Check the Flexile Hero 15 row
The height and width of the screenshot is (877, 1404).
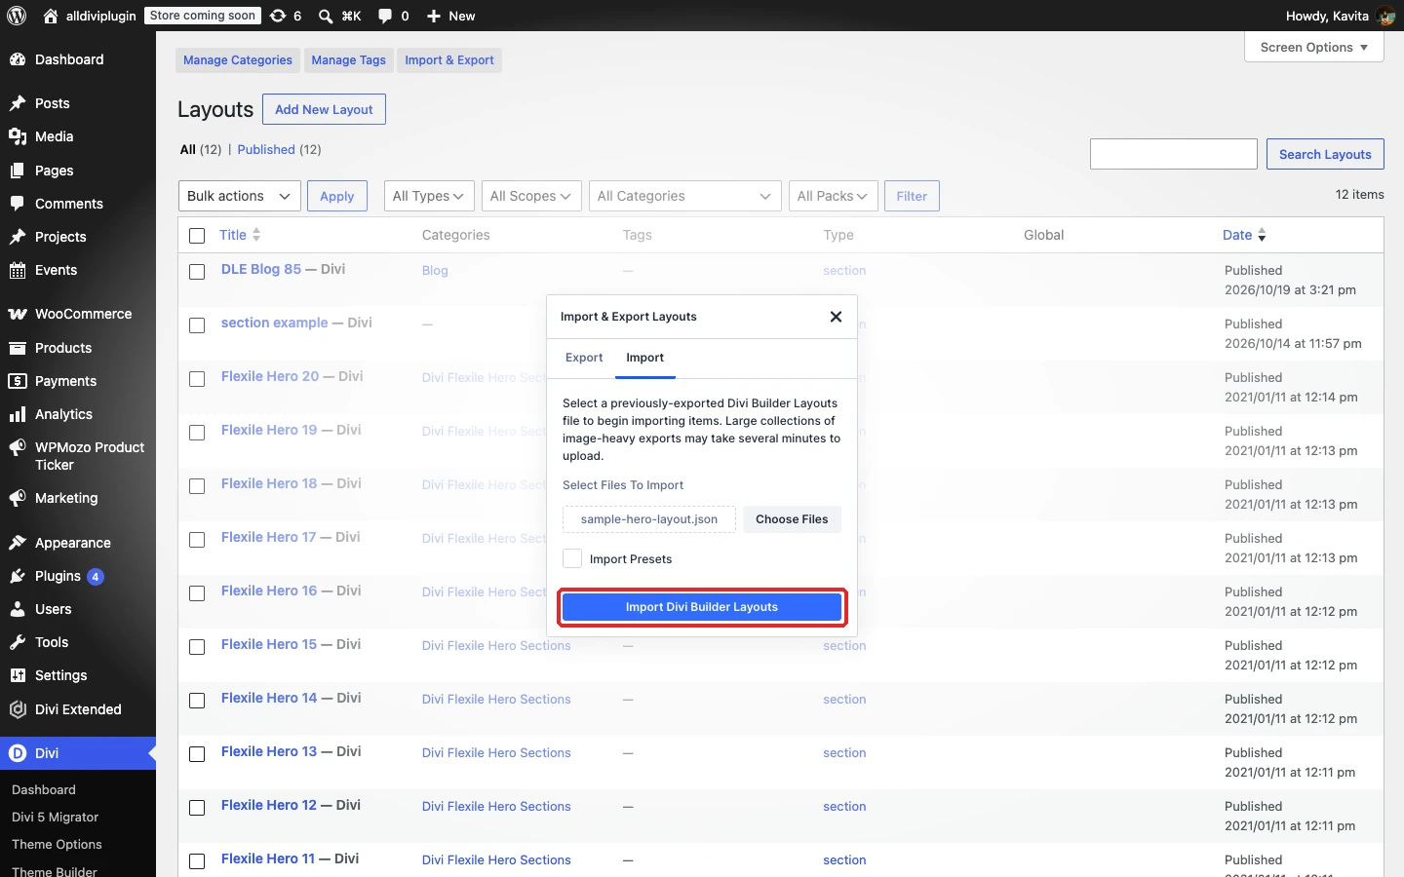point(197,647)
